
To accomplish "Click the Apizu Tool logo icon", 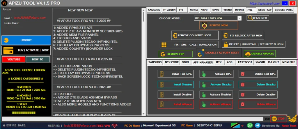I will pyautogui.click(x=4, y=3).
